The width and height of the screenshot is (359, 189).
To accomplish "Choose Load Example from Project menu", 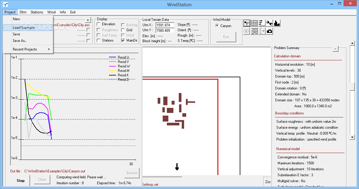I will [x=28, y=28].
